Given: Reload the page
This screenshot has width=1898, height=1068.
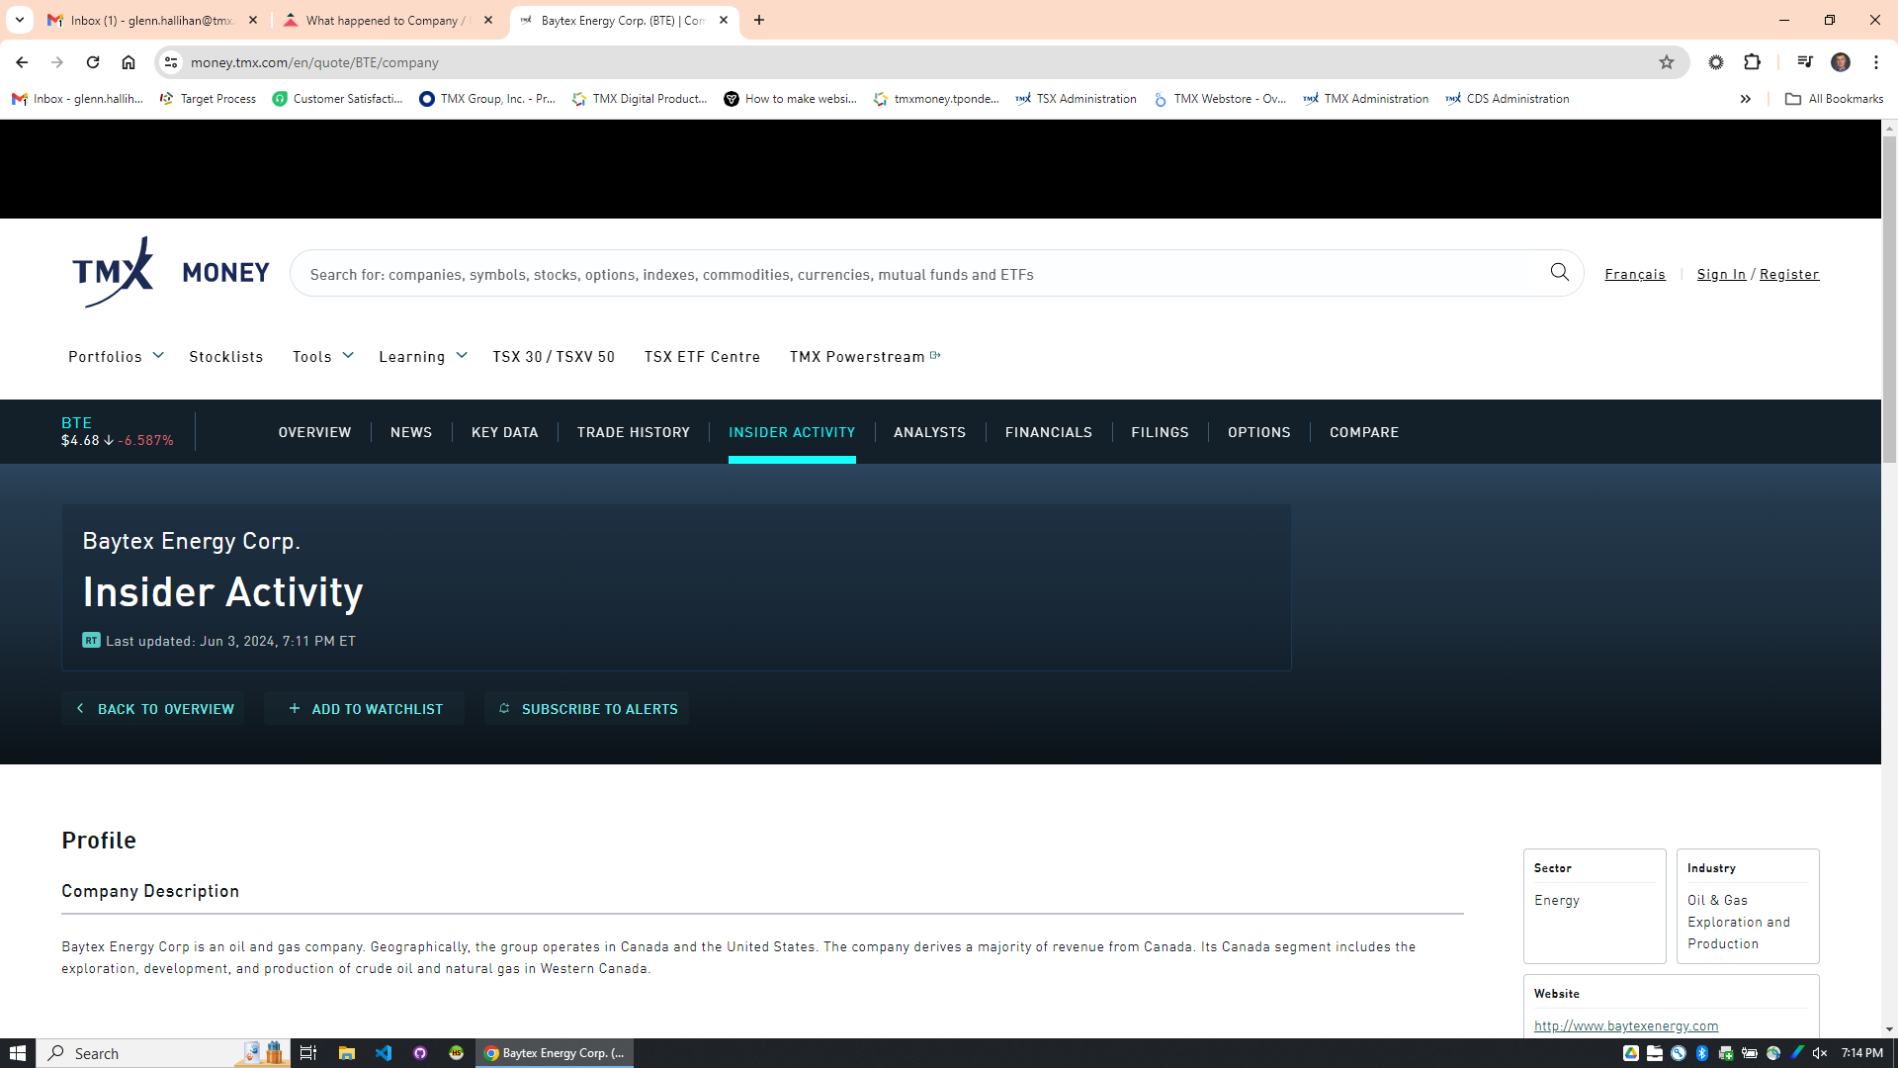Looking at the screenshot, I should (x=93, y=62).
